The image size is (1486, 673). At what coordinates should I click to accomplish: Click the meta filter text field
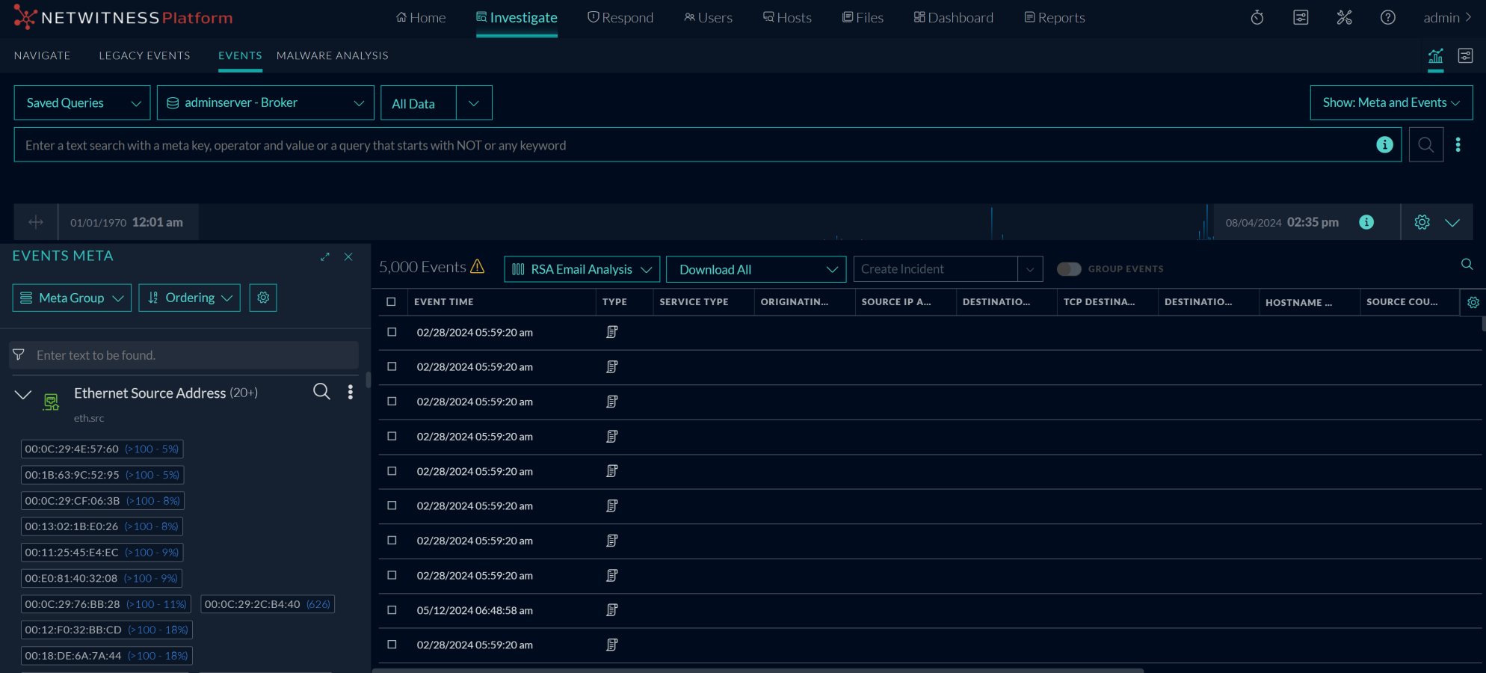(187, 355)
